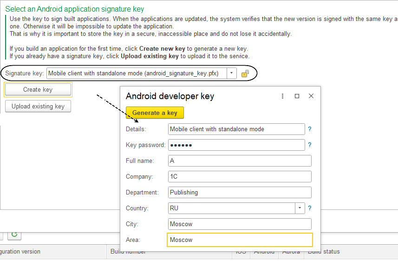This screenshot has width=398, height=268.
Task: Click the Department field containing Publishing
Action: pos(239,193)
